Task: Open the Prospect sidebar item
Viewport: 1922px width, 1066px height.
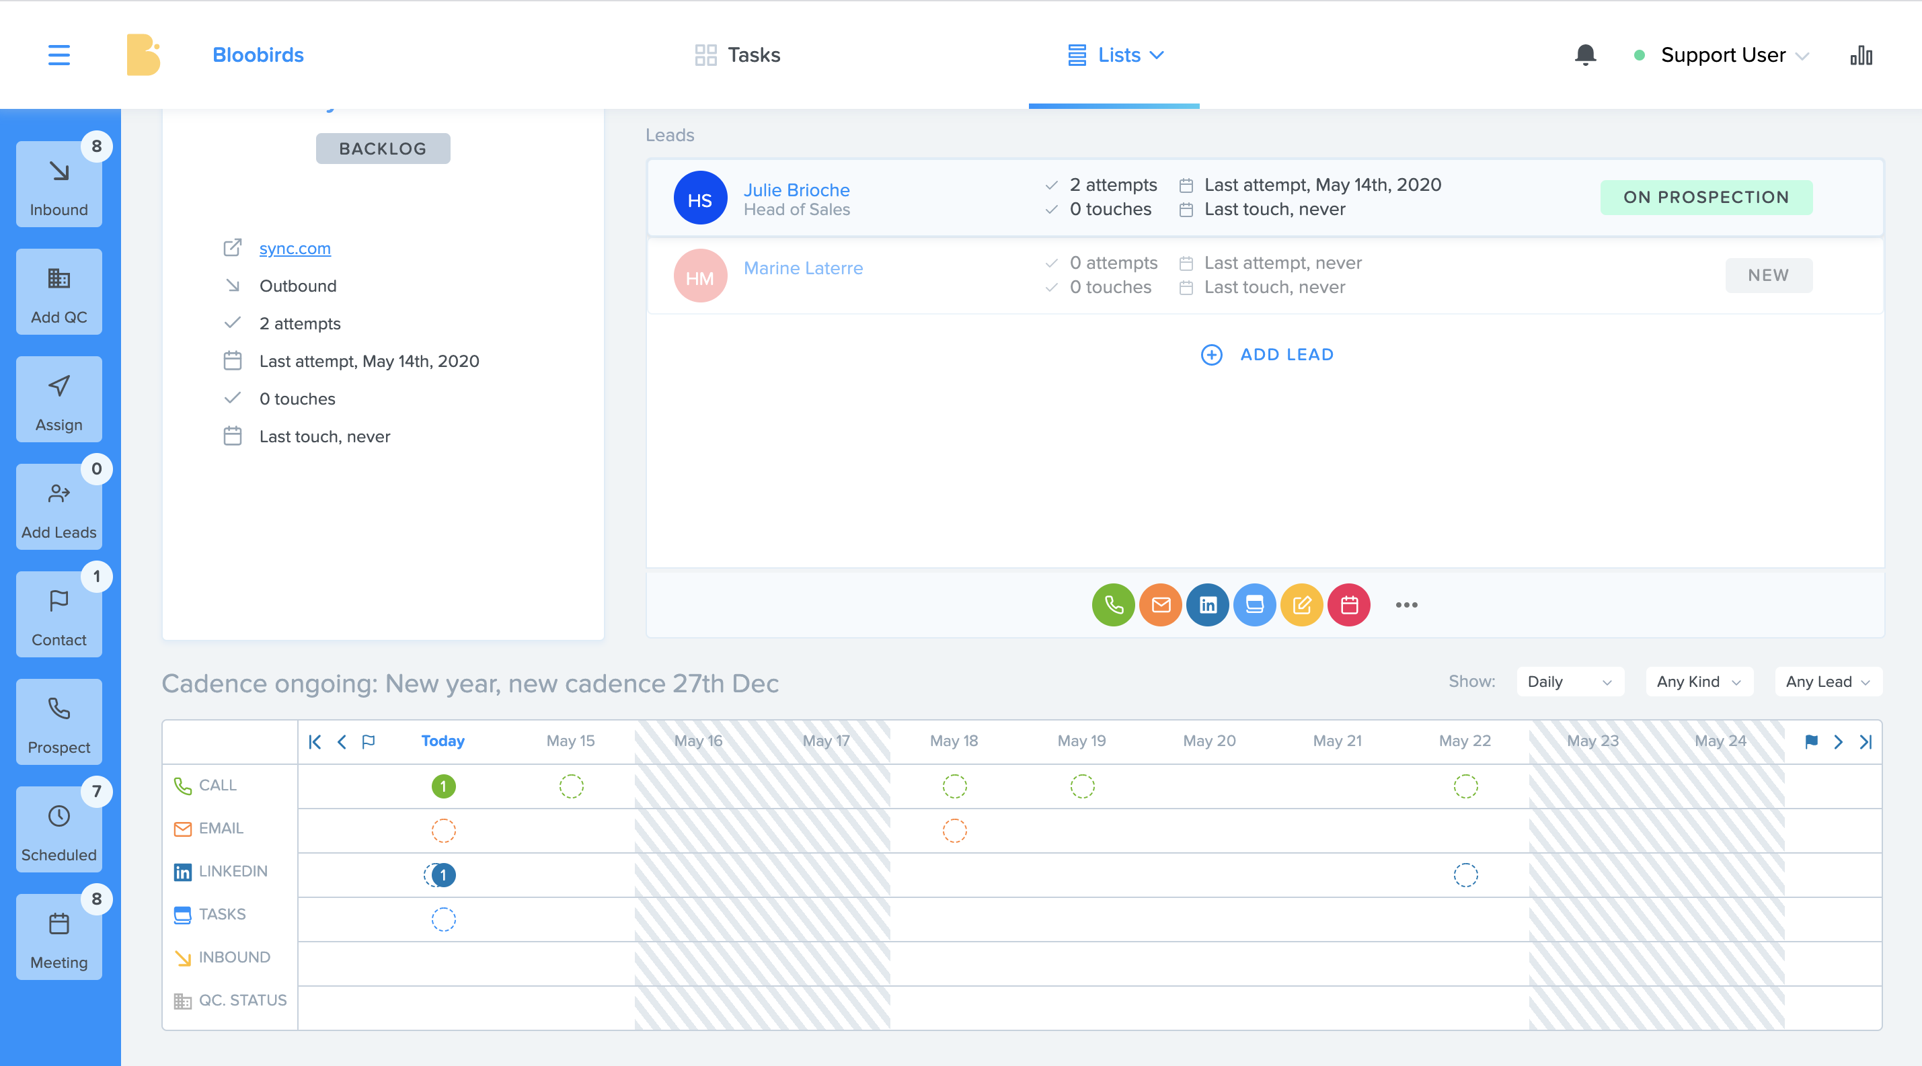Action: pyautogui.click(x=59, y=722)
